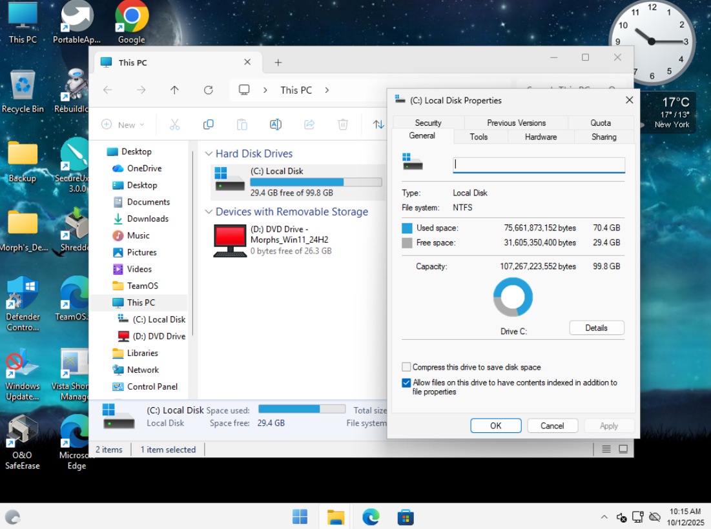The image size is (711, 529).
Task: Click the Rename icon in Explorer toolbar
Action: pyautogui.click(x=276, y=125)
